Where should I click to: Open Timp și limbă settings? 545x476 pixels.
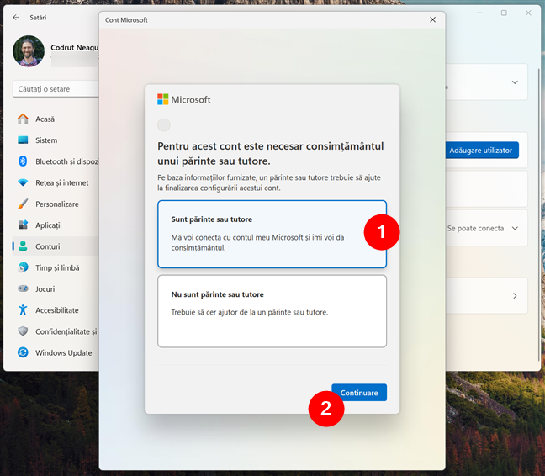pos(56,267)
